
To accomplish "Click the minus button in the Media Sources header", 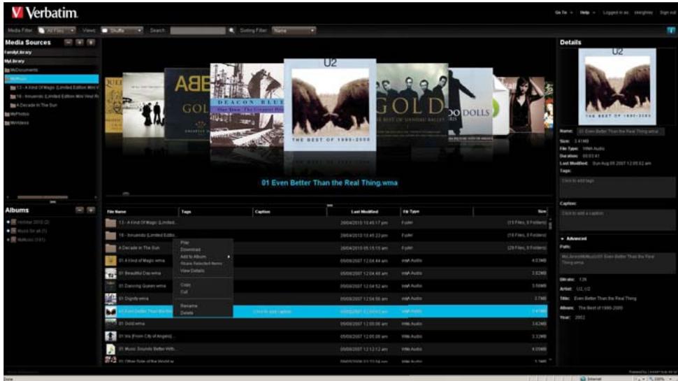I will click(68, 43).
